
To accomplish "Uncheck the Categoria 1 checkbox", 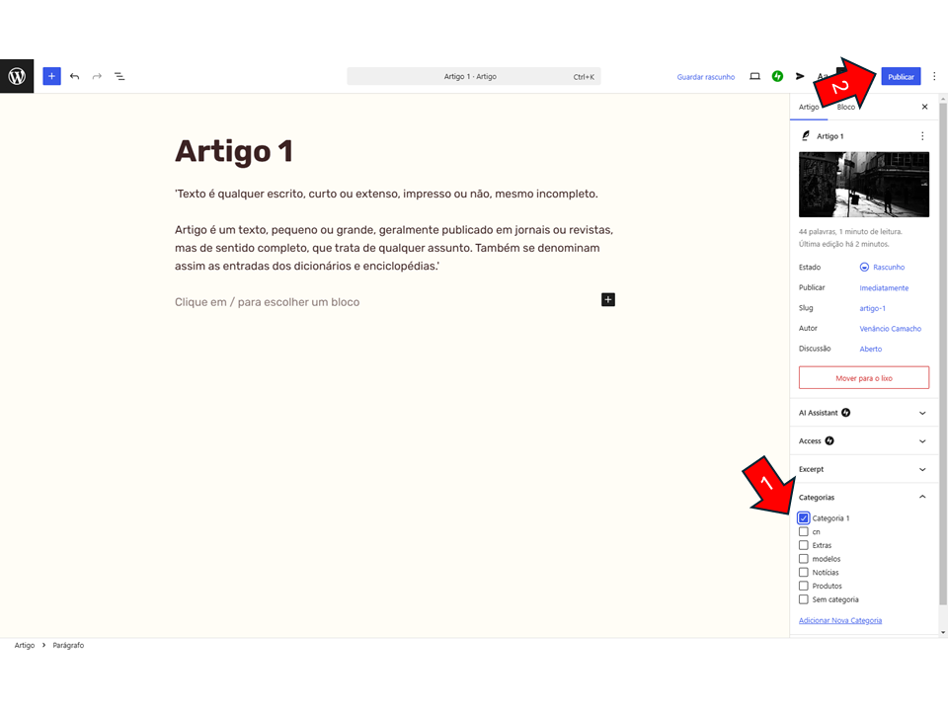I will [x=804, y=517].
